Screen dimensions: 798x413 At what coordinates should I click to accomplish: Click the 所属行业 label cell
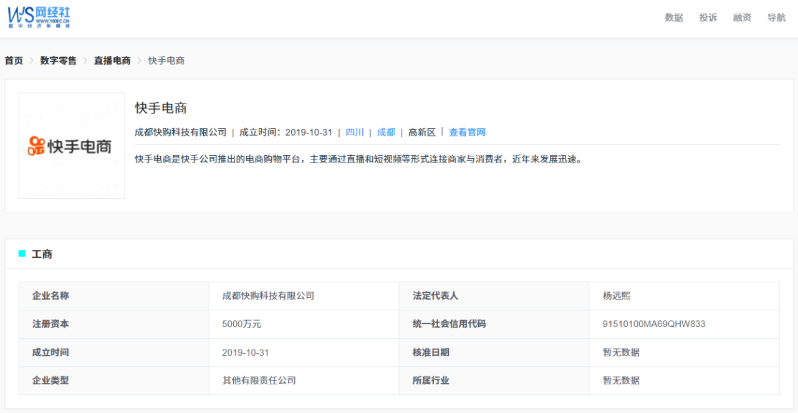coord(494,381)
